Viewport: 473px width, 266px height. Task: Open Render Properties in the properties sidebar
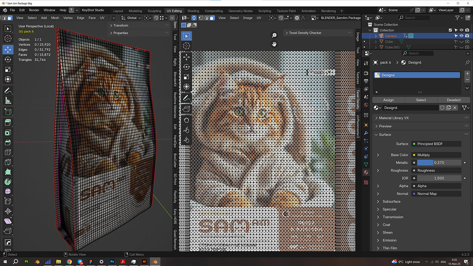click(x=366, y=73)
